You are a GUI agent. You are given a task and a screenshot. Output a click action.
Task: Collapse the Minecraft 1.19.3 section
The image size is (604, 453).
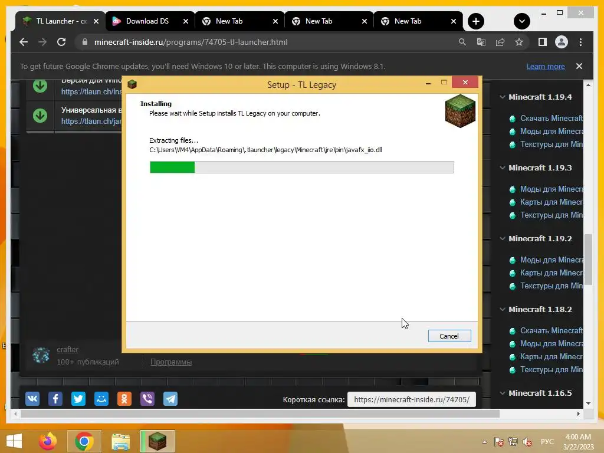point(503,168)
